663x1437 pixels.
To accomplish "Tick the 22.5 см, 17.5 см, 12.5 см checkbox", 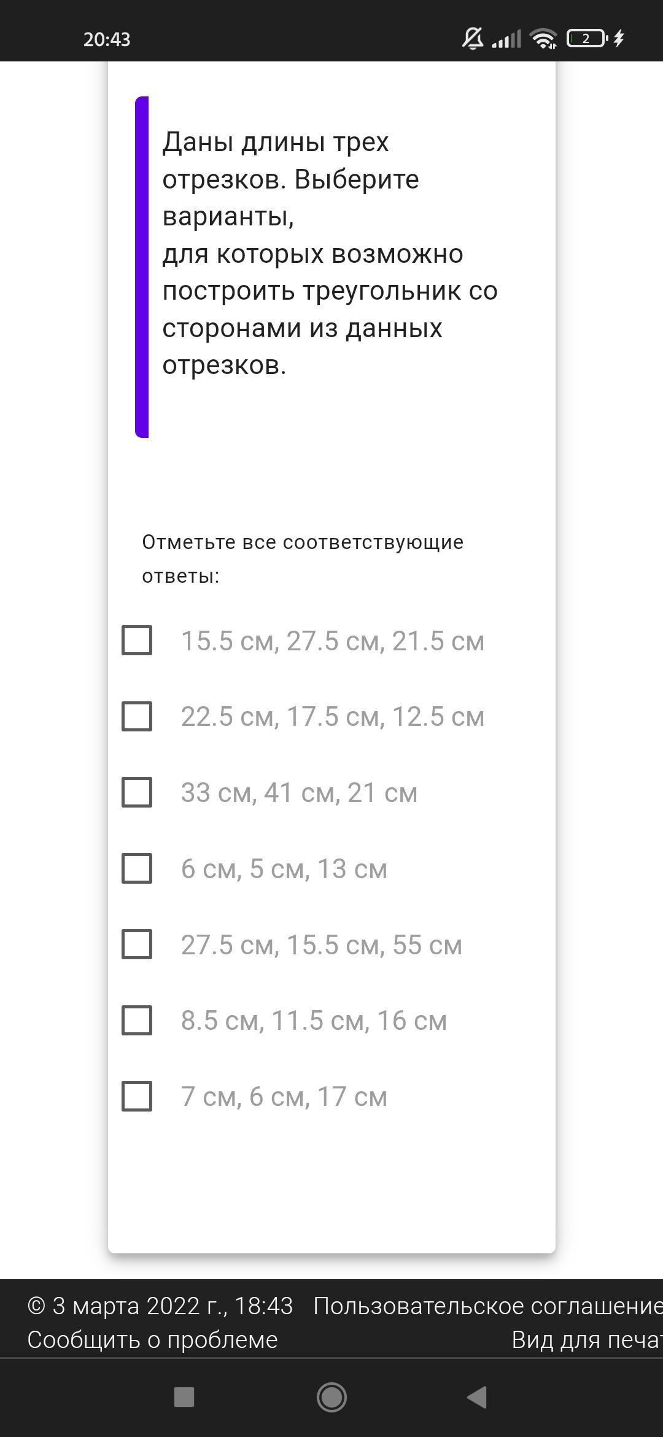I will click(x=137, y=717).
